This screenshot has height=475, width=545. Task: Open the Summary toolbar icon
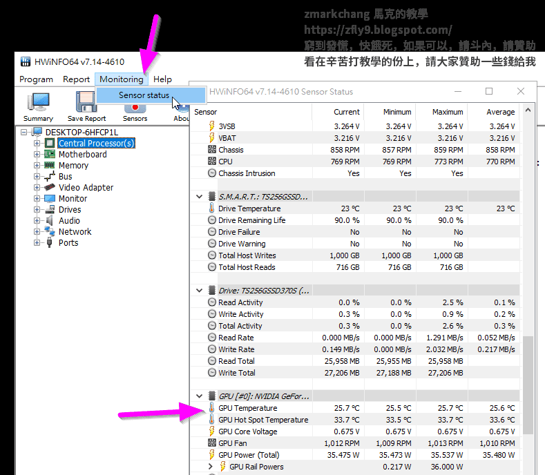pyautogui.click(x=38, y=102)
